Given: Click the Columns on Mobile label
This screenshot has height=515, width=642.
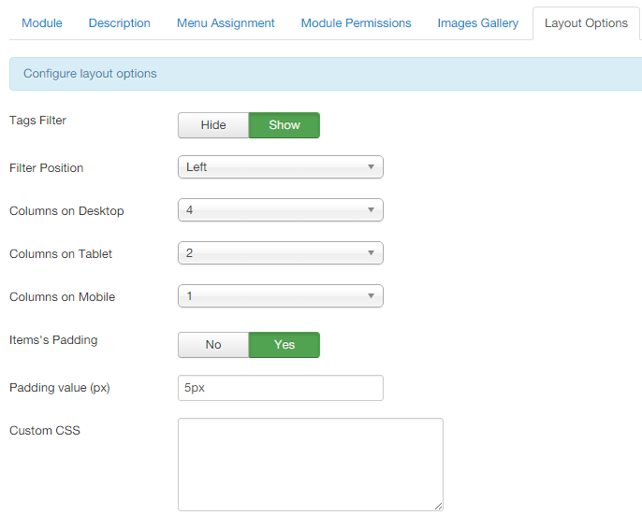Looking at the screenshot, I should 62,296.
